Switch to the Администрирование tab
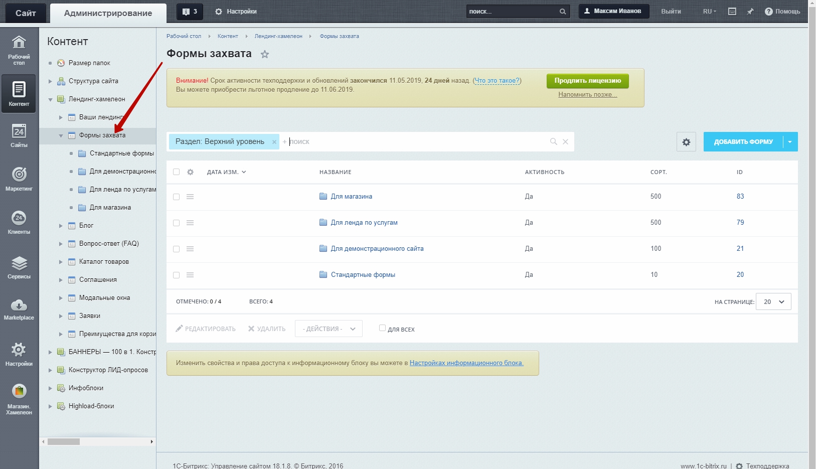816x469 pixels. [108, 13]
